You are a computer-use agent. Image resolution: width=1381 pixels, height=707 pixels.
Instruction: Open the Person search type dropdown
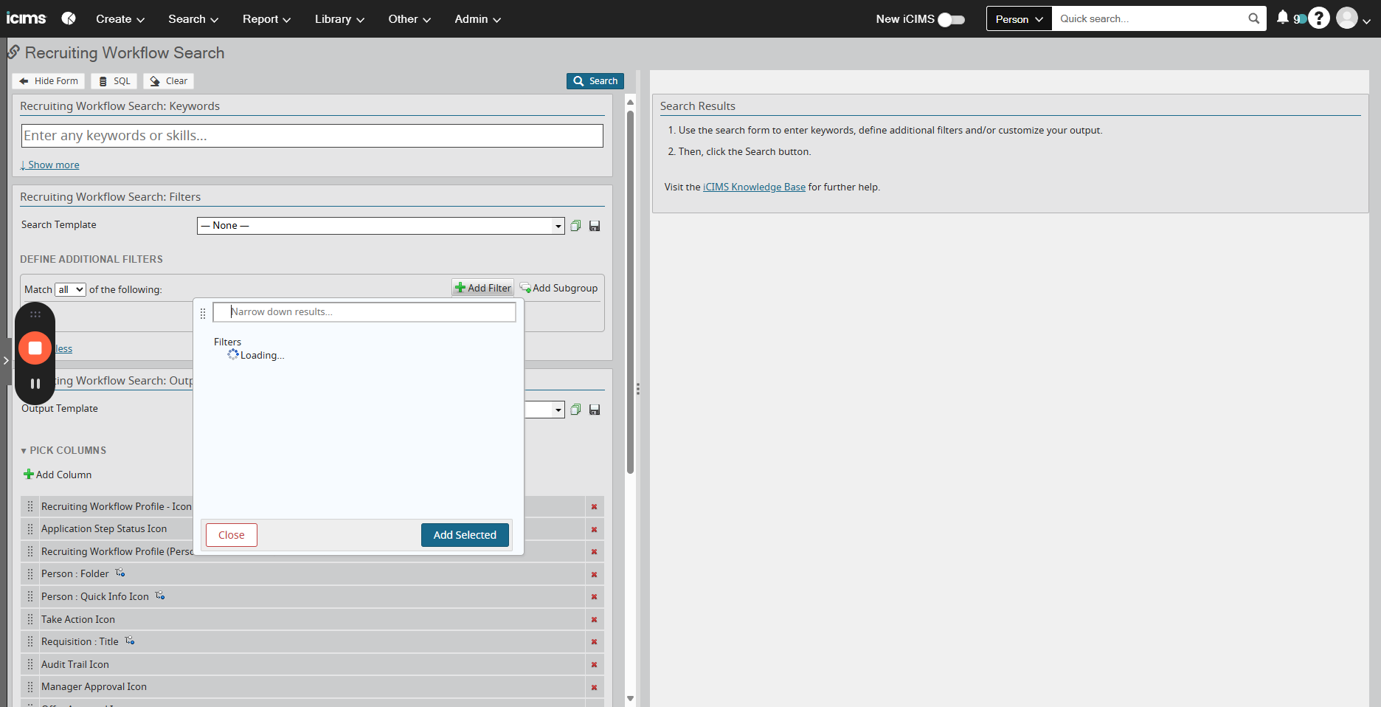click(1019, 19)
